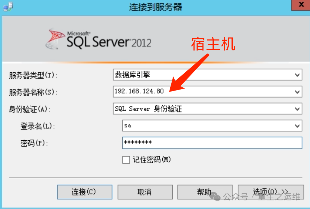This screenshot has width=310, height=209.
Task: Check the 记住密码 checkbox
Action: point(126,160)
